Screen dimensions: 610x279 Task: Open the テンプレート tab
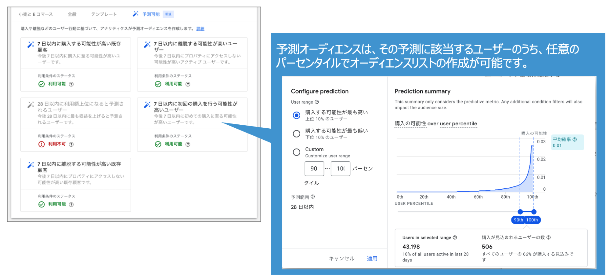(104, 14)
